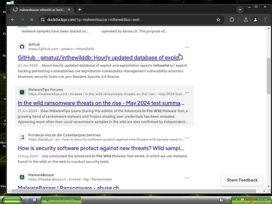Image resolution: width=272 pixels, height=204 pixels.
Task: Select the malwarebazzar taskbar button
Action: (x=61, y=200)
